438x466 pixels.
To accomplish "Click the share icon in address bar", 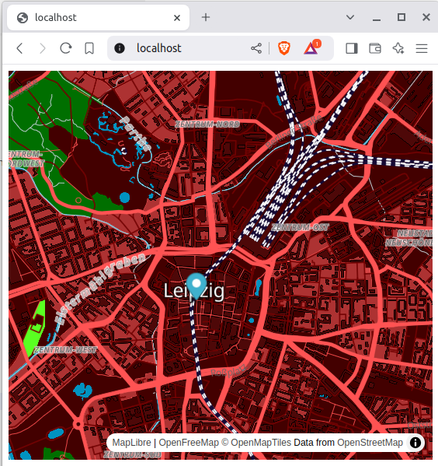I will [x=256, y=48].
